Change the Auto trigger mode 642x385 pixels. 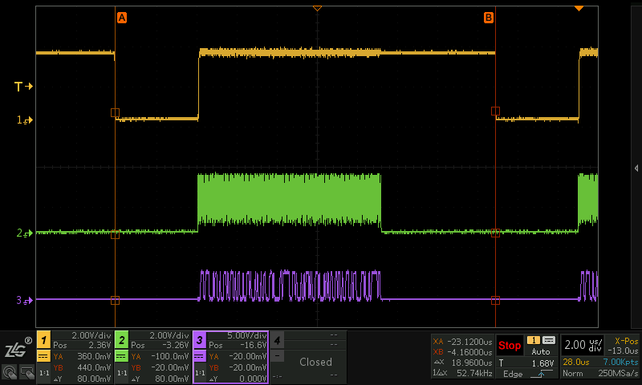tap(540, 351)
